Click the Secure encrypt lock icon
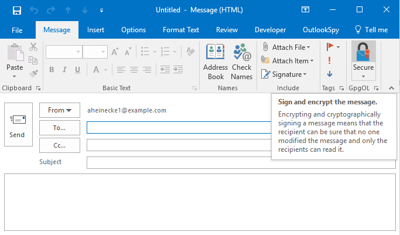This screenshot has width=400, height=235. click(363, 52)
